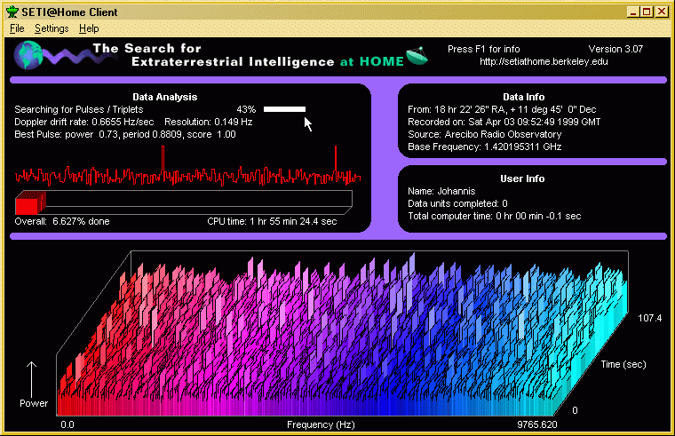Screen dimensions: 675x436
Task: Click the 3D power spectrum graph
Action: click(342, 334)
